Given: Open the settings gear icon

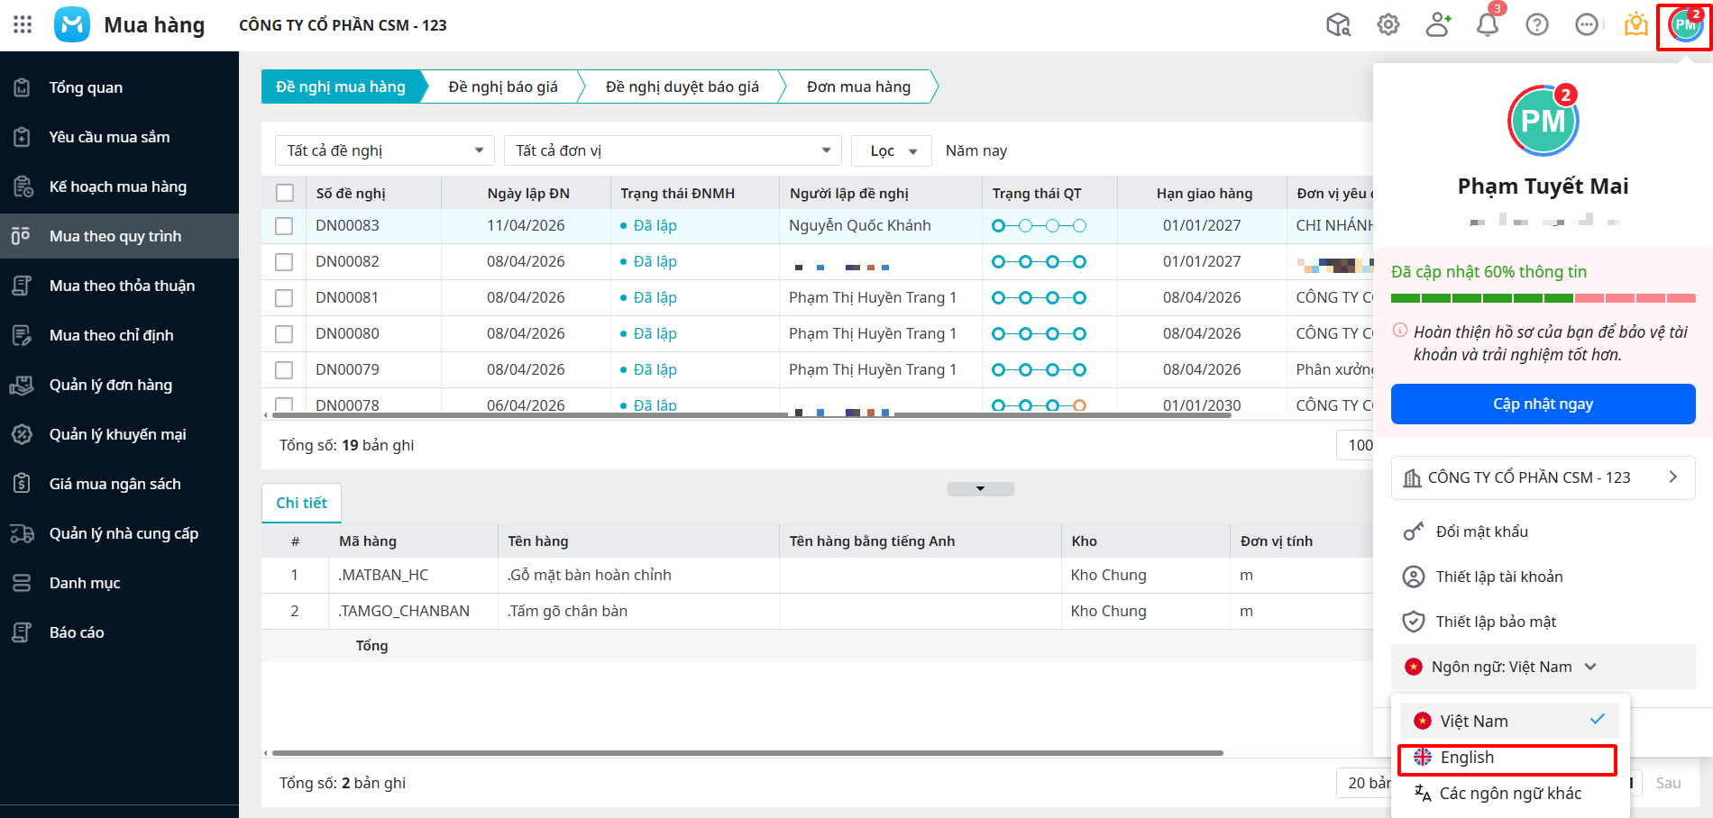Looking at the screenshot, I should (1388, 24).
